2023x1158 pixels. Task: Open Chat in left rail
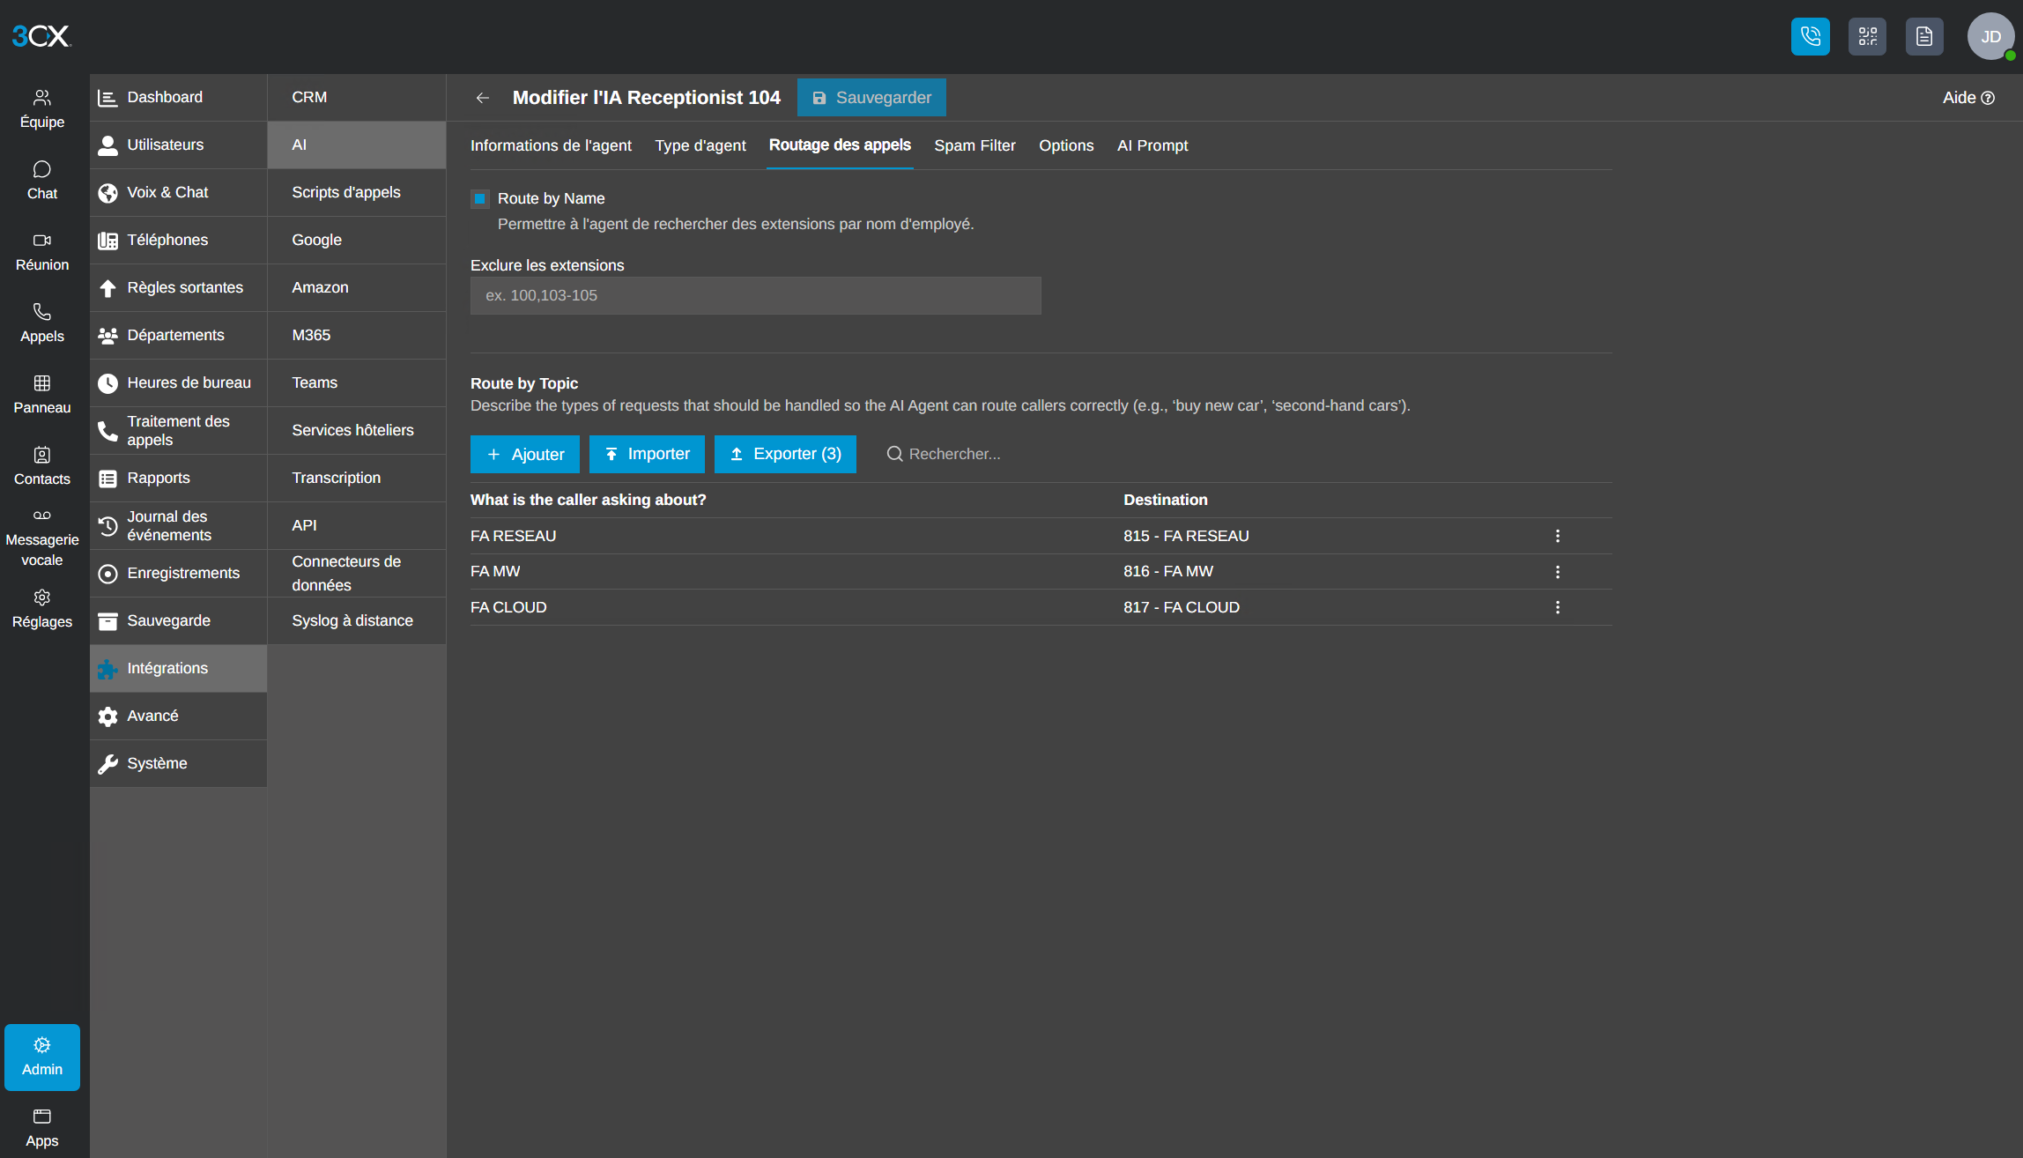(42, 181)
